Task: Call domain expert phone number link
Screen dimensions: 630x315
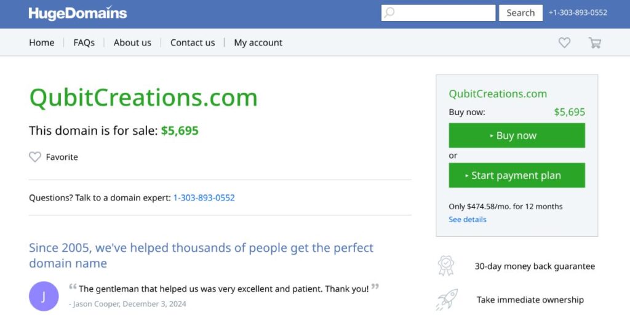Action: [204, 197]
